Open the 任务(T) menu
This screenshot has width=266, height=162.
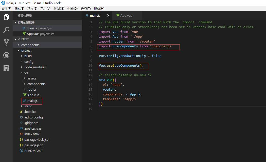tap(86, 8)
